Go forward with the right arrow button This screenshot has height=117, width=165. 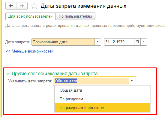click(x=22, y=6)
